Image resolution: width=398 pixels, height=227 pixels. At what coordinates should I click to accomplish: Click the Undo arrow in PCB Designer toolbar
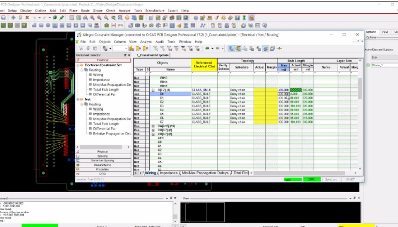[34, 18]
